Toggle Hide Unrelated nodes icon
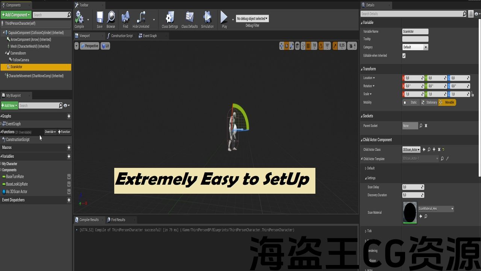The image size is (481, 271). [x=141, y=18]
